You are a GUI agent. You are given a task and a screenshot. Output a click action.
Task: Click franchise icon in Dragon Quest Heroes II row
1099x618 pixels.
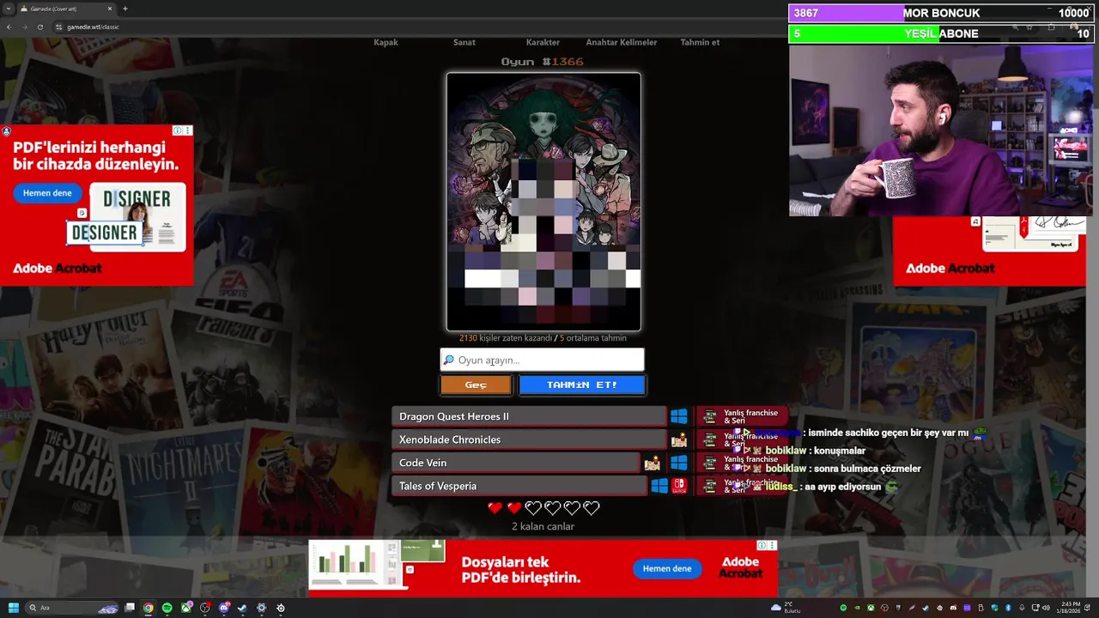click(710, 416)
